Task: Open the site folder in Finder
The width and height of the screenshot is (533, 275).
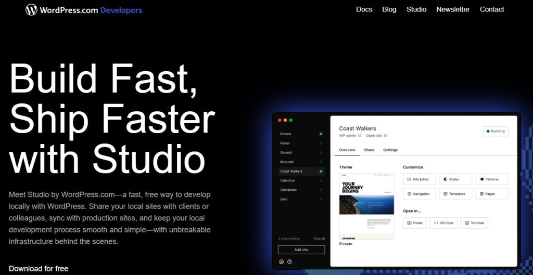Action: [x=414, y=222]
